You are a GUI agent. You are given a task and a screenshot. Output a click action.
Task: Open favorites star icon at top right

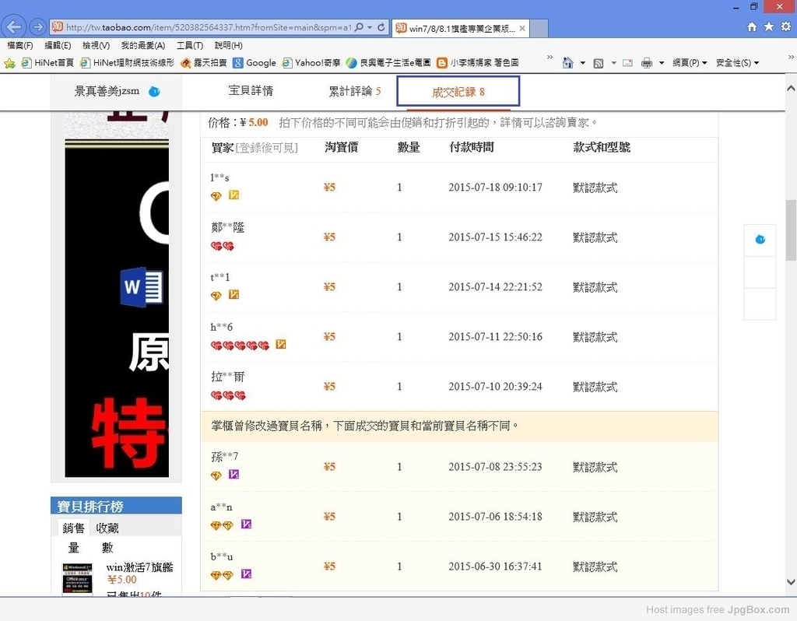(768, 27)
